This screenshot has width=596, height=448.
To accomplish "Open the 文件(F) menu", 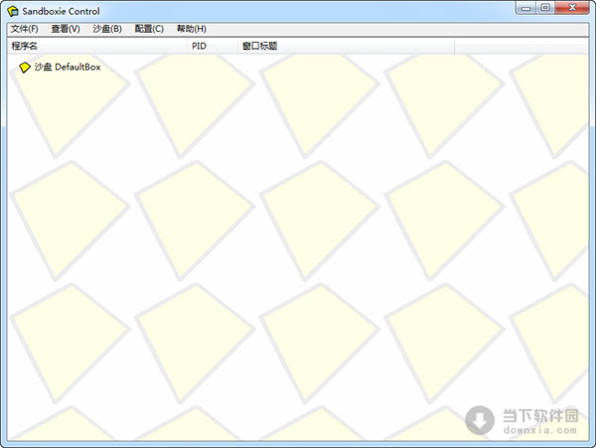I will 25,29.
